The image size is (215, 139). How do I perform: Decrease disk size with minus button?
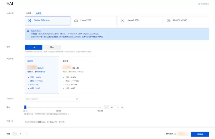tap(106, 107)
